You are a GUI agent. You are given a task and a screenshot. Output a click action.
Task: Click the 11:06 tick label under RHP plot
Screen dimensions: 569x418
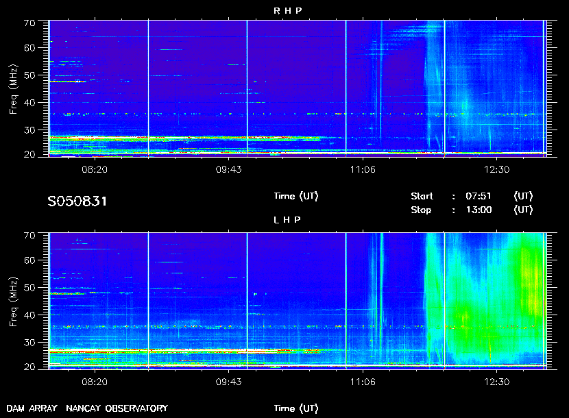[x=363, y=169]
